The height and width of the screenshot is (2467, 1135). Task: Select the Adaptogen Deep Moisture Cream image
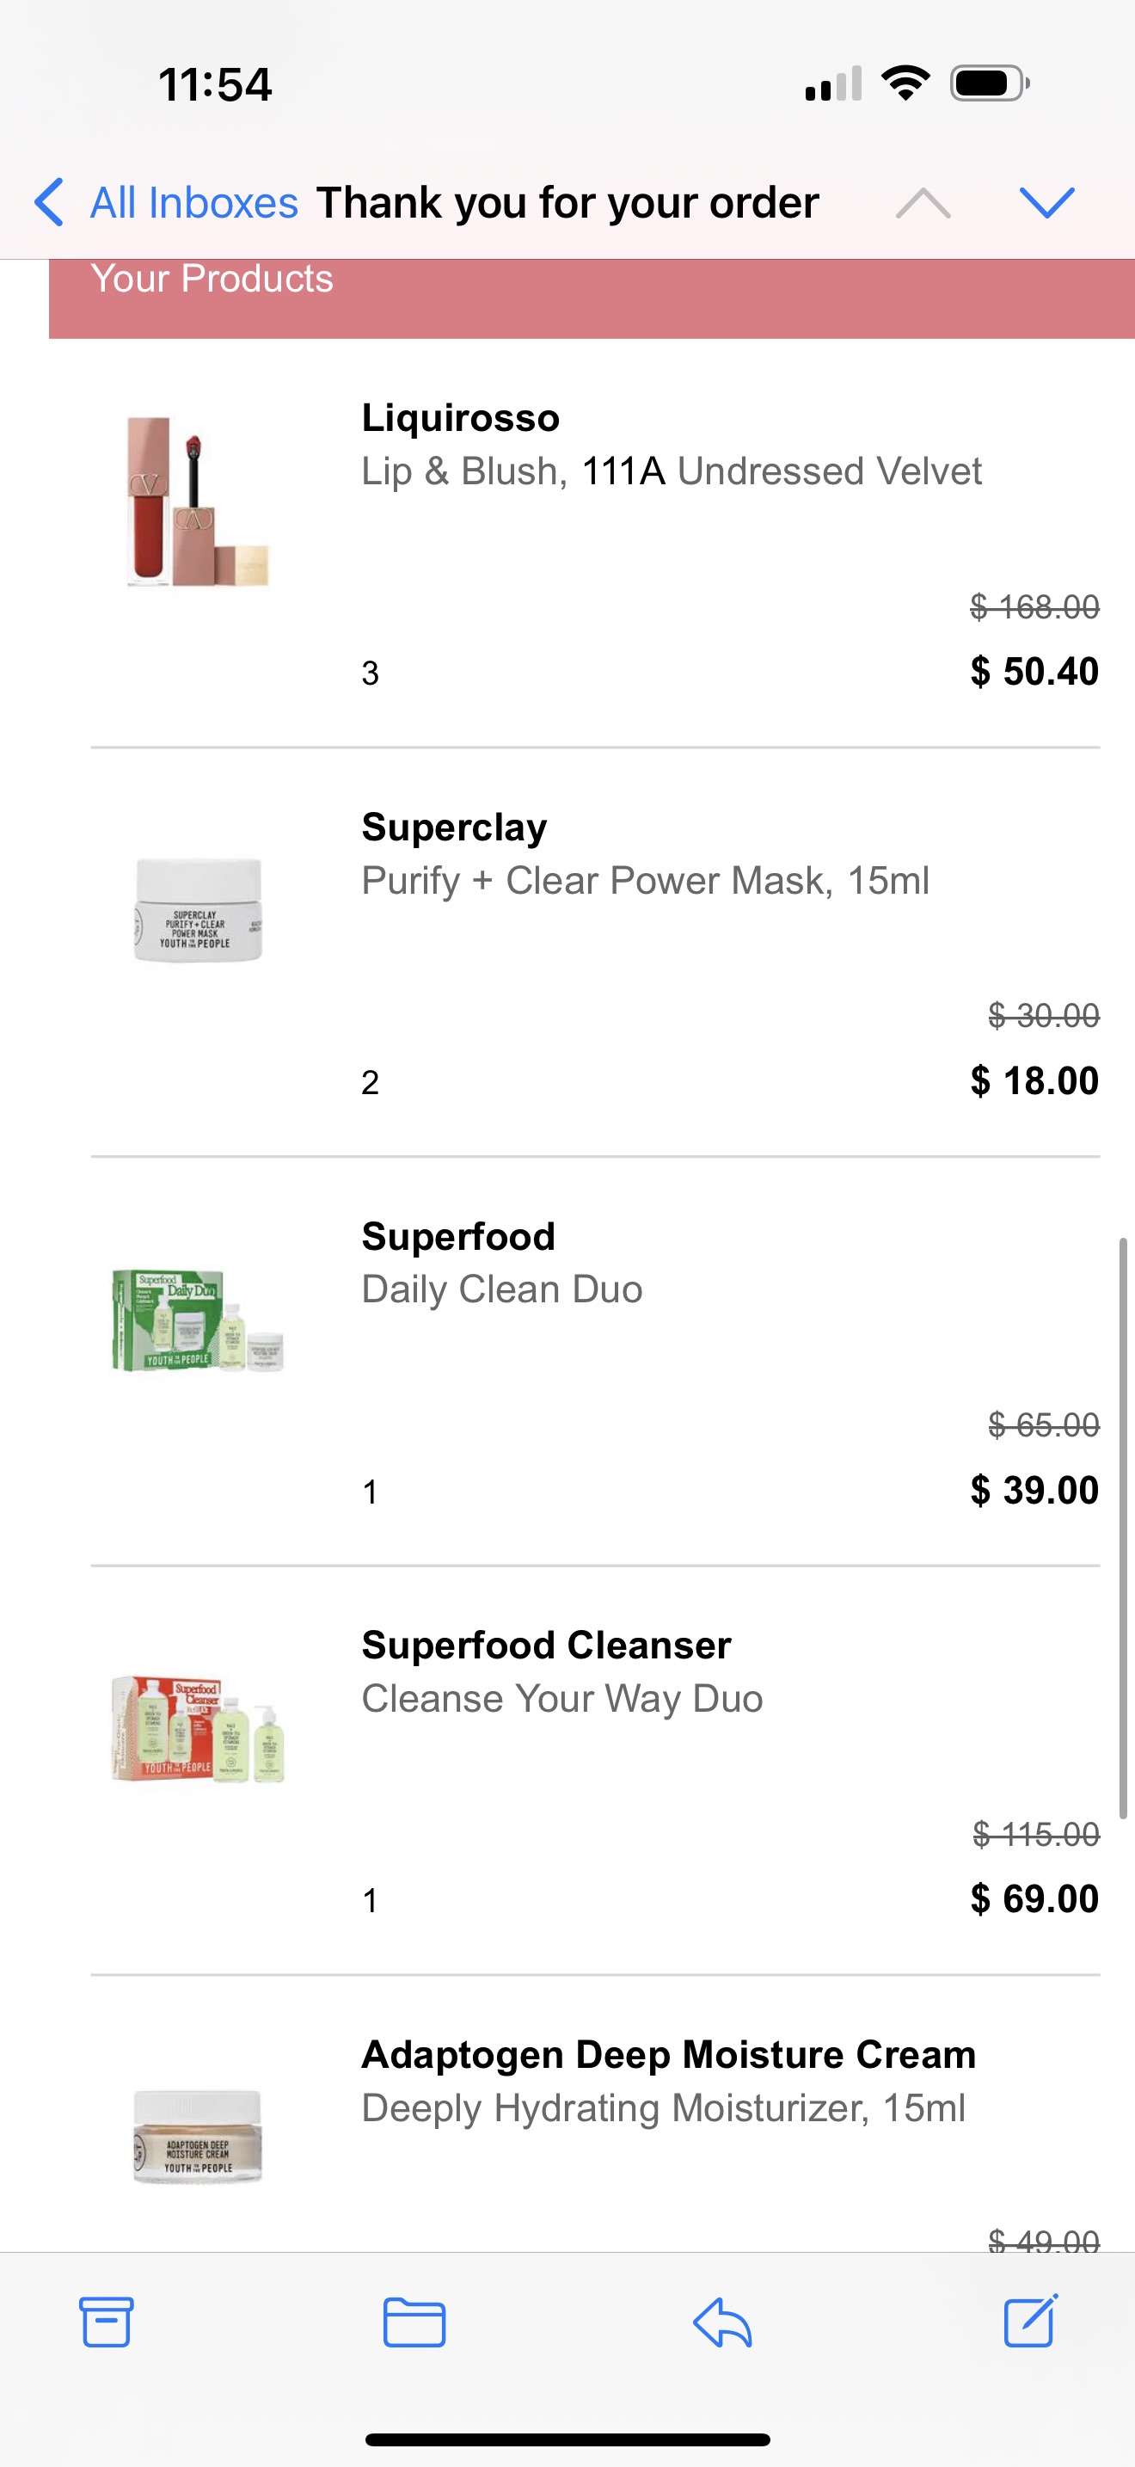click(x=198, y=2137)
